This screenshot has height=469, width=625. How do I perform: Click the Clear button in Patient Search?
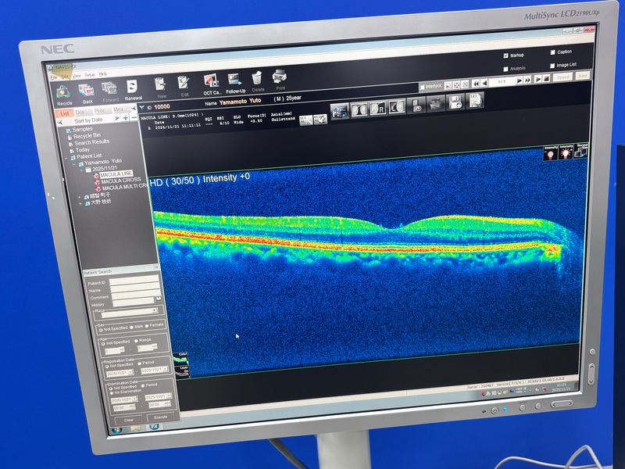(x=129, y=420)
